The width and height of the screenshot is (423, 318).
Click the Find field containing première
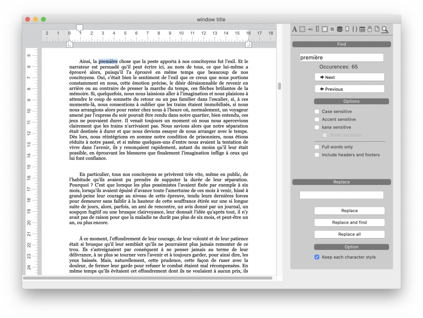tap(342, 58)
